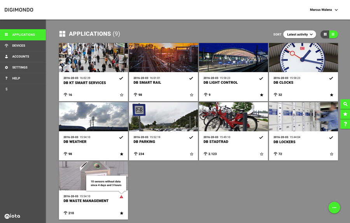Click checkmark status on DB Smart Rail
350x223 pixels.
coord(191,78)
